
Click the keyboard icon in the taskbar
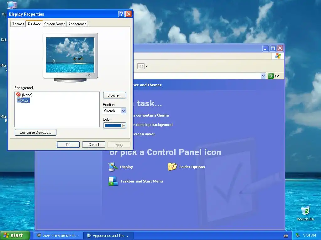tap(286, 236)
